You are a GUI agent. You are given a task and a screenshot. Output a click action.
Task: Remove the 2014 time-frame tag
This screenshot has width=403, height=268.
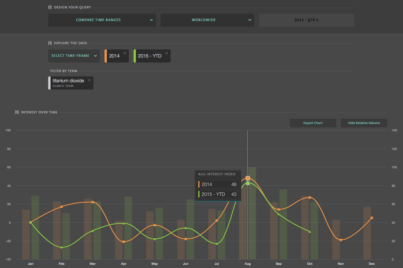125,53
